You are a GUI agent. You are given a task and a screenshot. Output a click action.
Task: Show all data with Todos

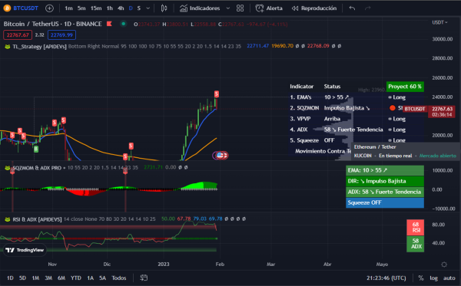(x=119, y=278)
